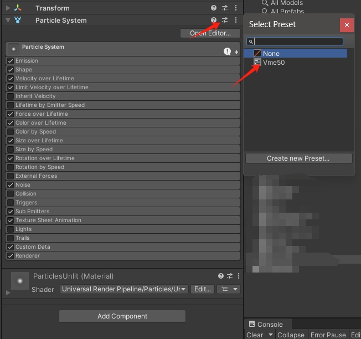This screenshot has width=361, height=339.
Task: Click the preset search input field
Action: coord(298,42)
